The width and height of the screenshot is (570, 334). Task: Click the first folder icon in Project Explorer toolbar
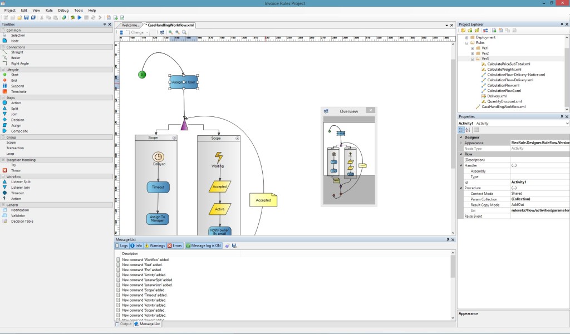click(463, 31)
